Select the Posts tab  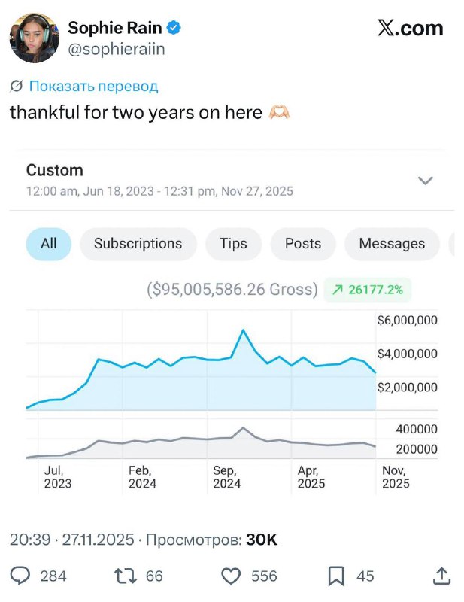[x=302, y=243]
